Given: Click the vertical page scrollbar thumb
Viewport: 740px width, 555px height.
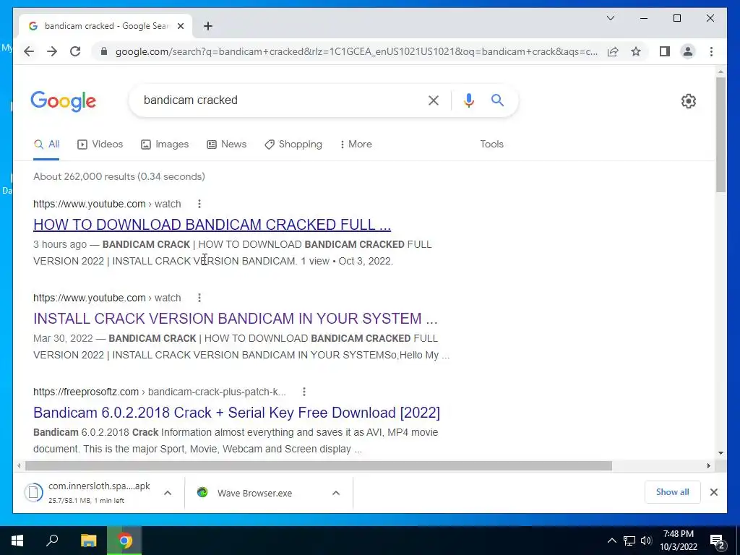Looking at the screenshot, I should point(720,134).
